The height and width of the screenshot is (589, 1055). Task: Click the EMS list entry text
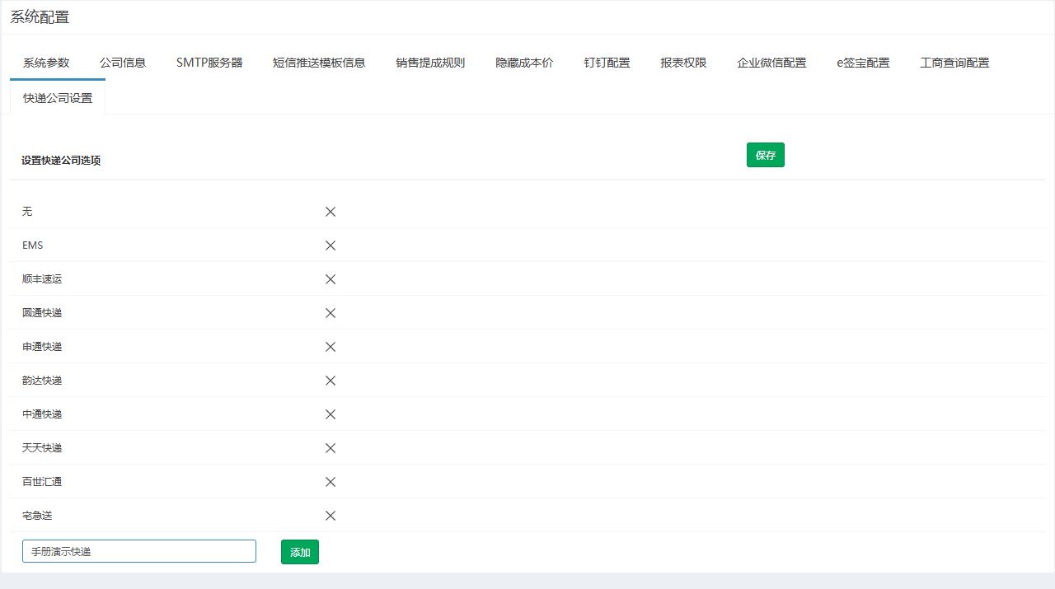coord(33,245)
